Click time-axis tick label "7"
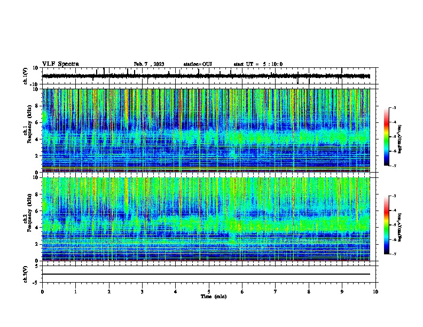423x327 pixels. [x=276, y=292]
